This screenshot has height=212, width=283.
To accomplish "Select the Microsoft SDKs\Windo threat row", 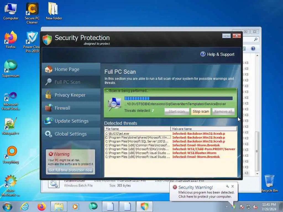I will coord(170,149).
